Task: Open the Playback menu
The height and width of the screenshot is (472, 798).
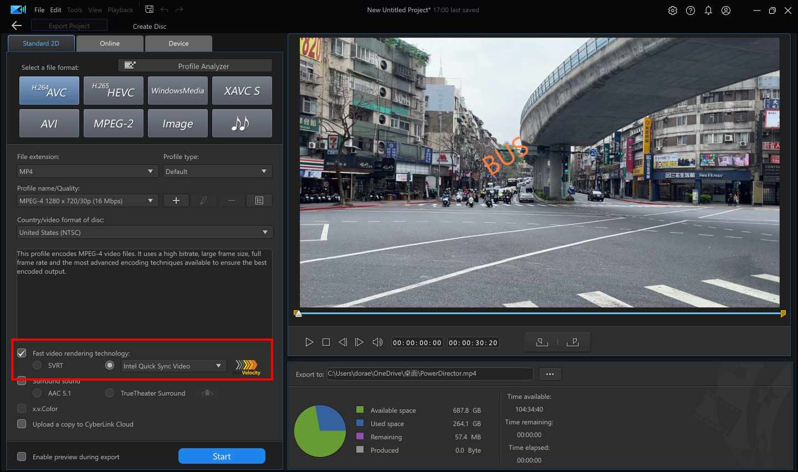Action: click(x=120, y=10)
